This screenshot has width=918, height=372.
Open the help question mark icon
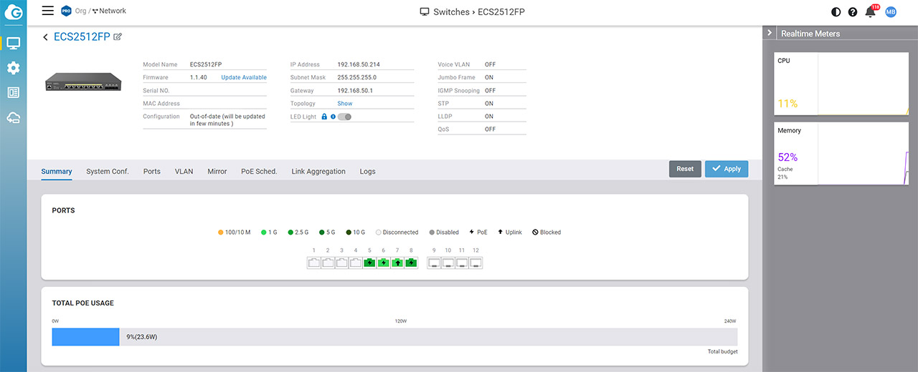pos(853,12)
